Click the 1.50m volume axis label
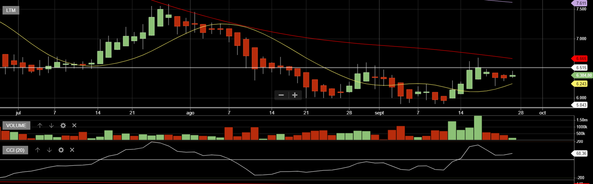The width and height of the screenshot is (593, 184). (x=582, y=120)
